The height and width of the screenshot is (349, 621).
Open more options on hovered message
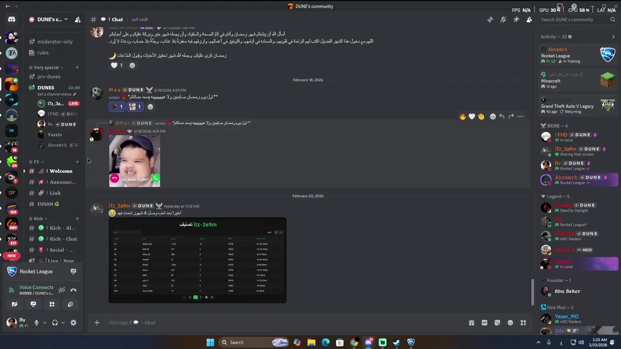tap(520, 117)
